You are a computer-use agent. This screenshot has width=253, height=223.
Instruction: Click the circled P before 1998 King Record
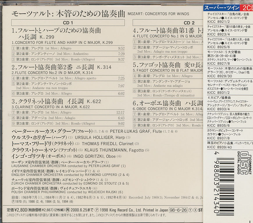click(x=97, y=210)
